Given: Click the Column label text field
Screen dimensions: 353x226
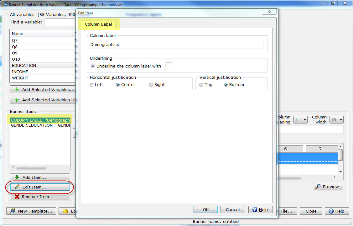Looking at the screenshot, I should [x=176, y=45].
